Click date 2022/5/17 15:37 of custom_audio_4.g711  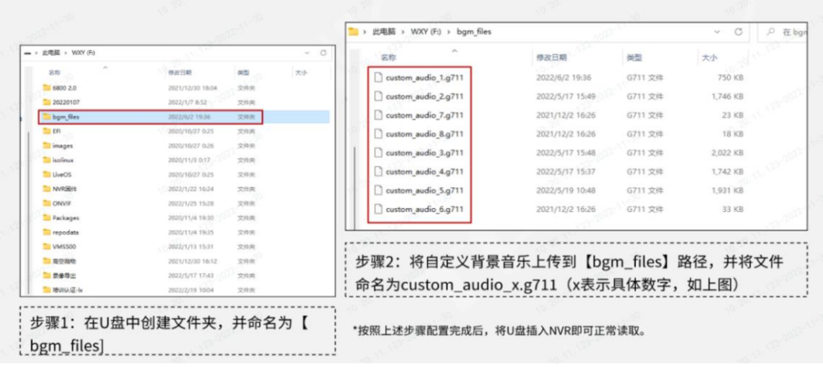(x=566, y=171)
